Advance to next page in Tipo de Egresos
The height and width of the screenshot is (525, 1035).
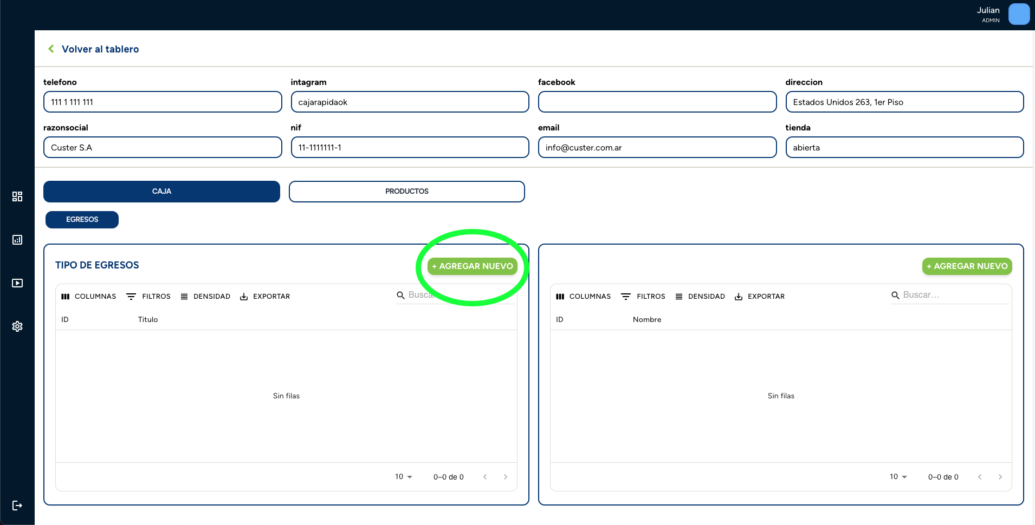(x=506, y=476)
